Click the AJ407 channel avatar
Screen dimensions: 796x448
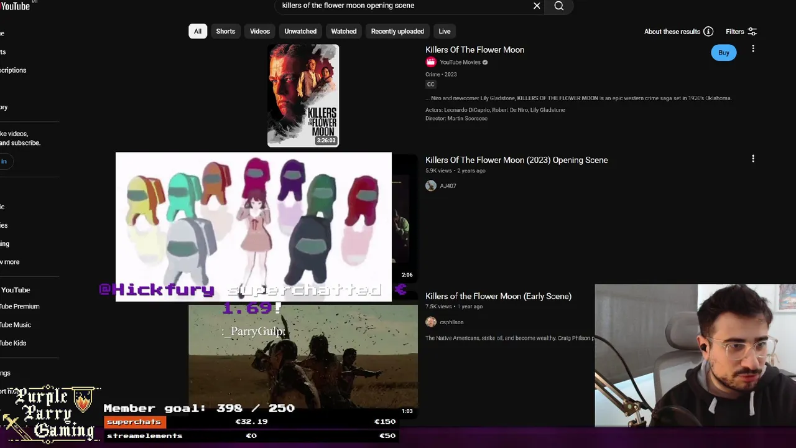[431, 186]
